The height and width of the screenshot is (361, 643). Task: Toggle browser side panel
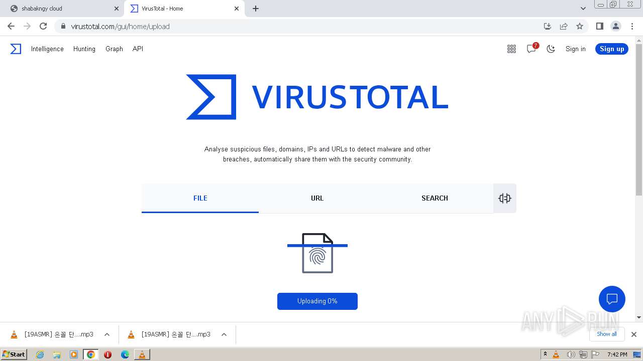[x=599, y=26]
